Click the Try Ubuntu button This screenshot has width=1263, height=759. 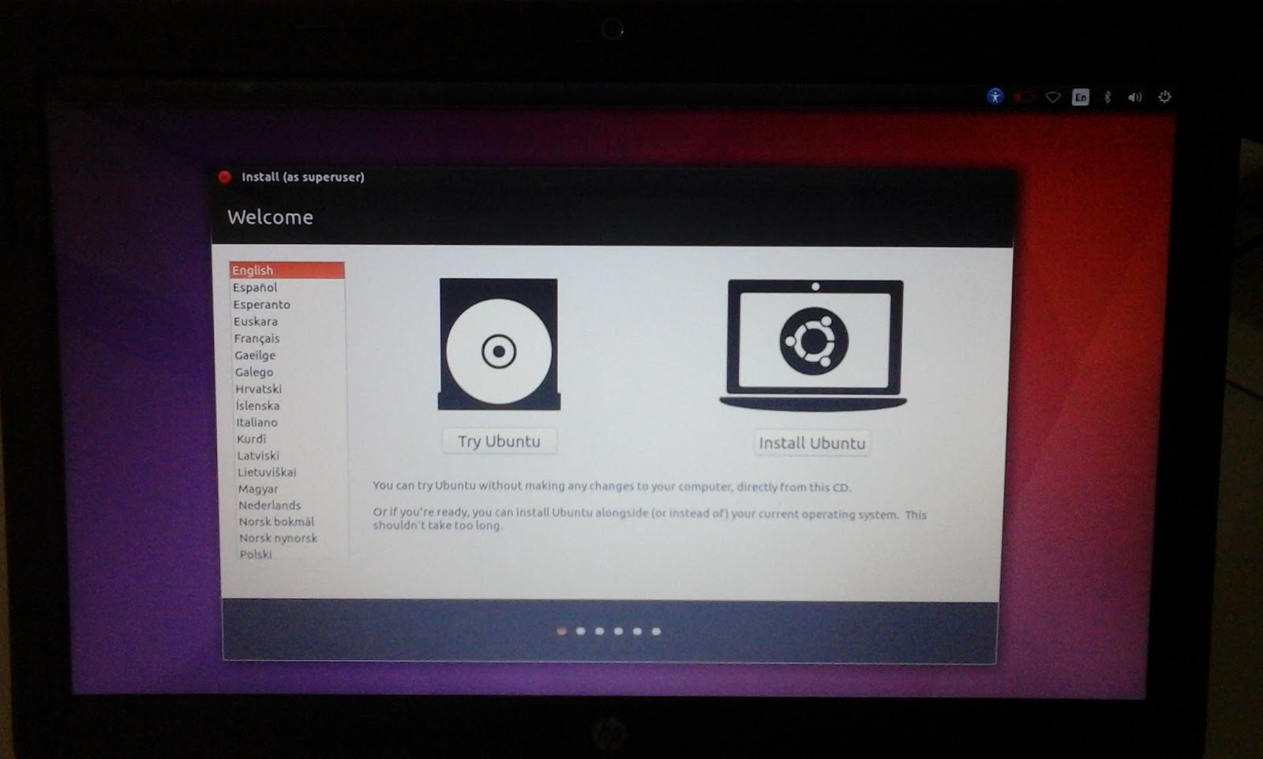[499, 440]
